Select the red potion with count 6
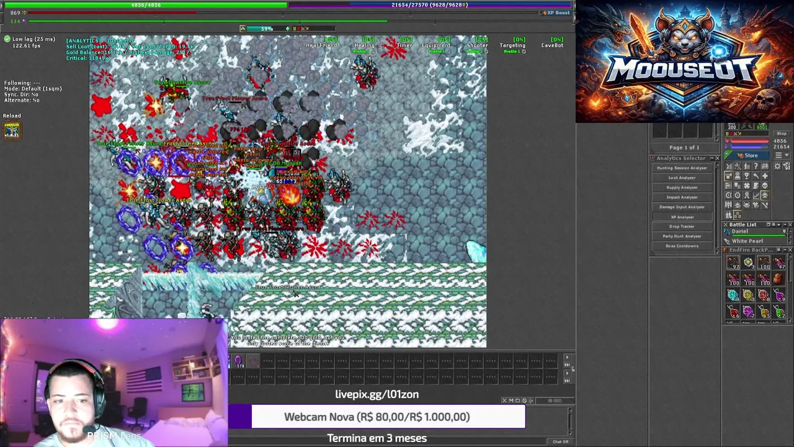The width and height of the screenshot is (794, 447). [733, 312]
